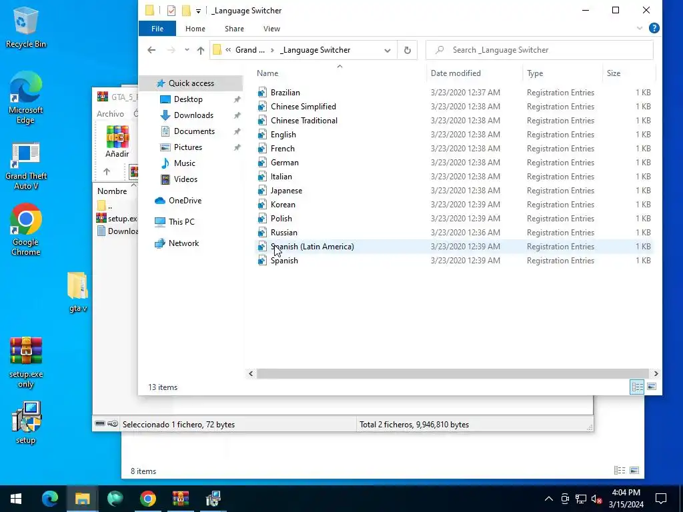Open the Windows Start menu
This screenshot has height=512, width=683.
(16, 499)
